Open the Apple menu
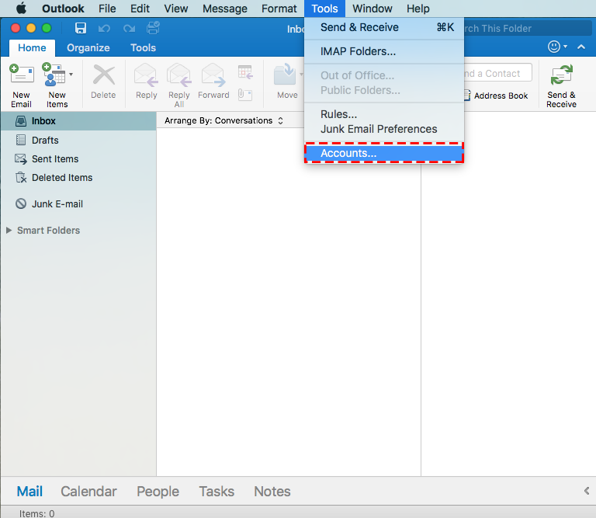 [21, 9]
